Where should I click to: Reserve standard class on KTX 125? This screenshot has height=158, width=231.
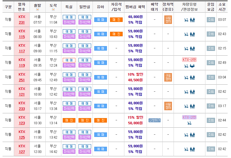(85, 132)
